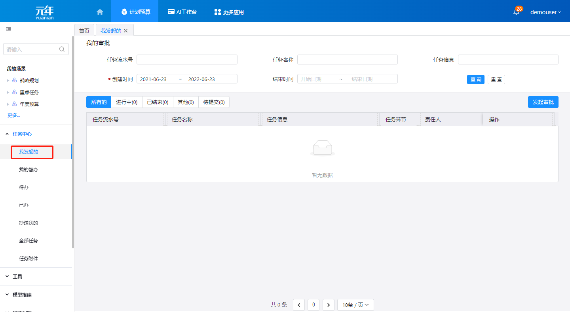This screenshot has width=570, height=312.
Task: Collapse the sidebar using the menu fold icon
Action: pyautogui.click(x=8, y=29)
